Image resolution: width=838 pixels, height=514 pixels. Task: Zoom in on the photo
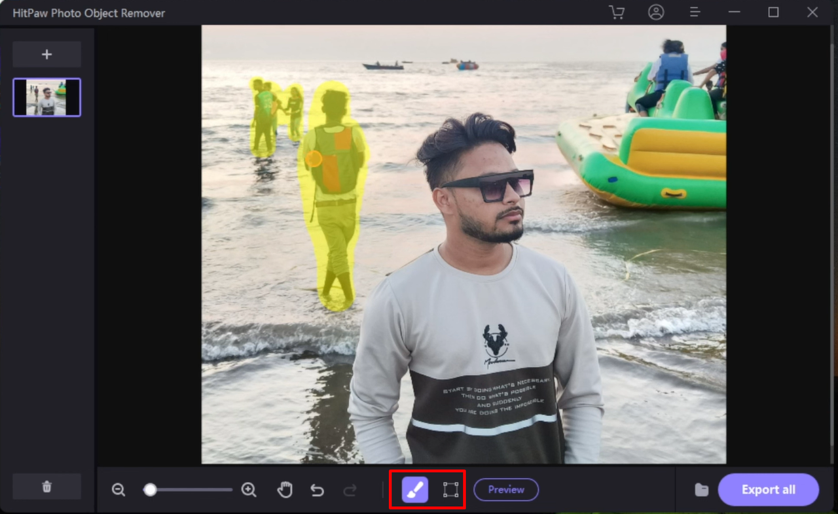(249, 489)
